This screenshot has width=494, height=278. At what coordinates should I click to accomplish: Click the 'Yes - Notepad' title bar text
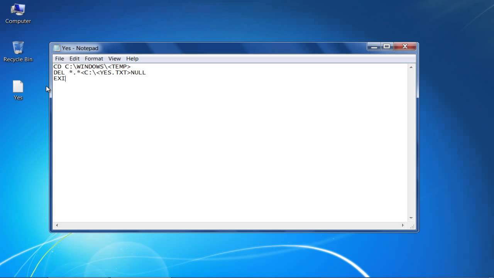tap(80, 48)
